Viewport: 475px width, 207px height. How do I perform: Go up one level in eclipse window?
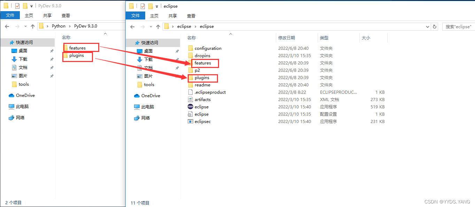tap(158, 26)
